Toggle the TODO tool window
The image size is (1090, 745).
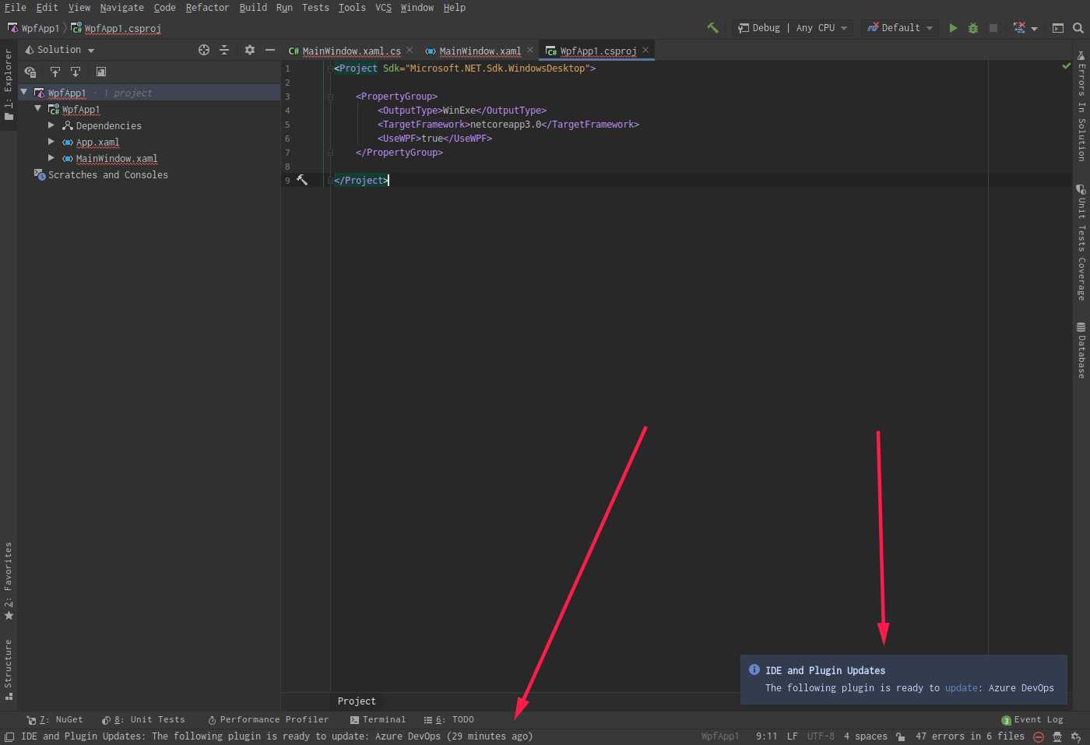click(x=448, y=720)
